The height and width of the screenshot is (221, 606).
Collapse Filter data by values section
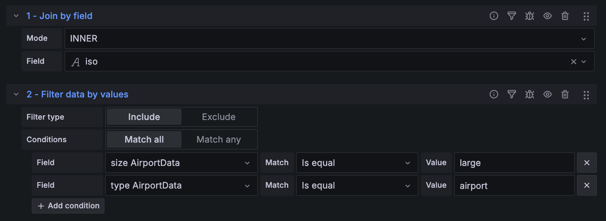tap(16, 94)
